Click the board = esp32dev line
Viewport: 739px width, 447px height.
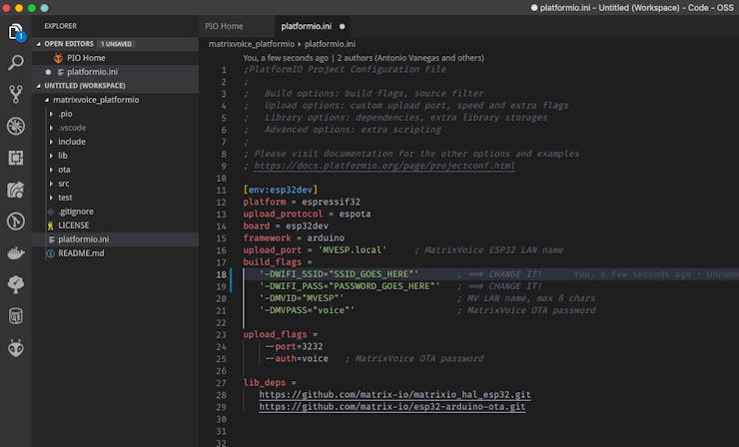(286, 226)
